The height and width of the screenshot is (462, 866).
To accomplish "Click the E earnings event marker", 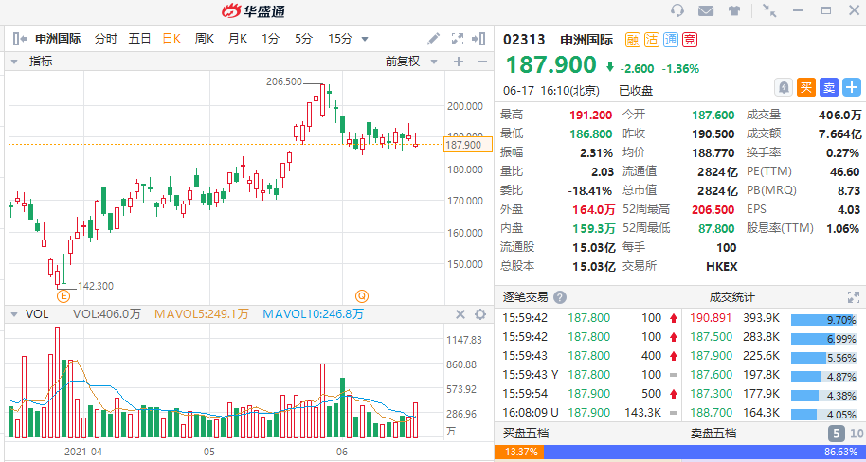I will [x=63, y=297].
